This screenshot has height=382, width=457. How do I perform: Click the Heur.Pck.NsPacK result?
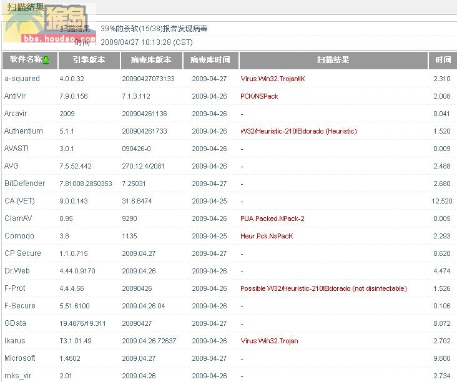(x=267, y=237)
